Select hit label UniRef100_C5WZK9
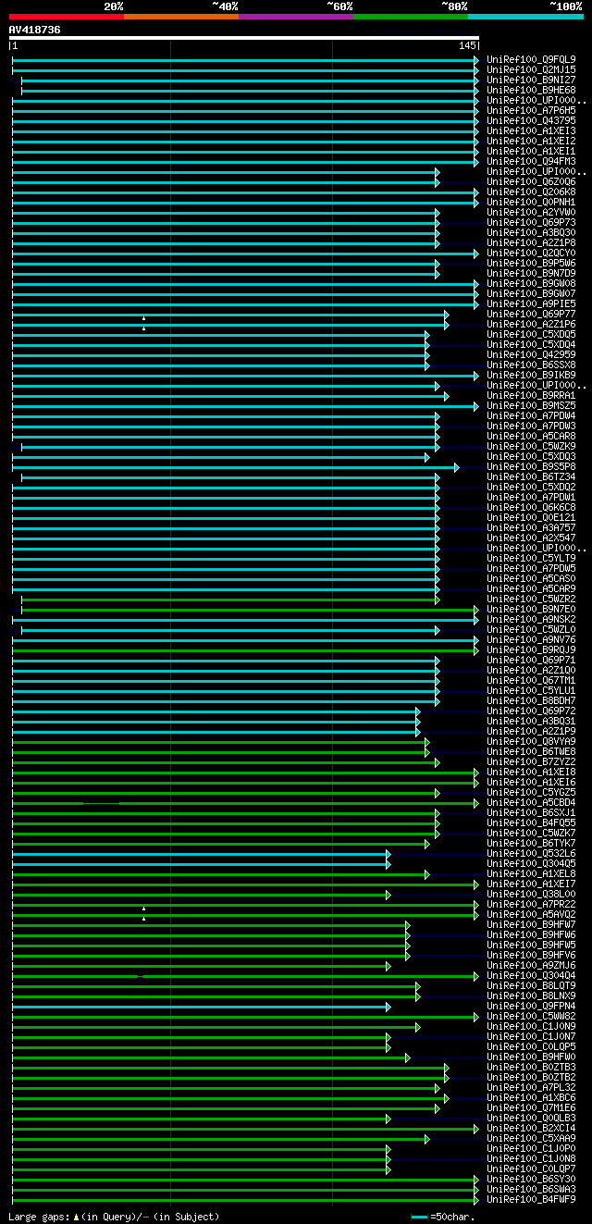Image resolution: width=592 pixels, height=1224 pixels. (531, 446)
